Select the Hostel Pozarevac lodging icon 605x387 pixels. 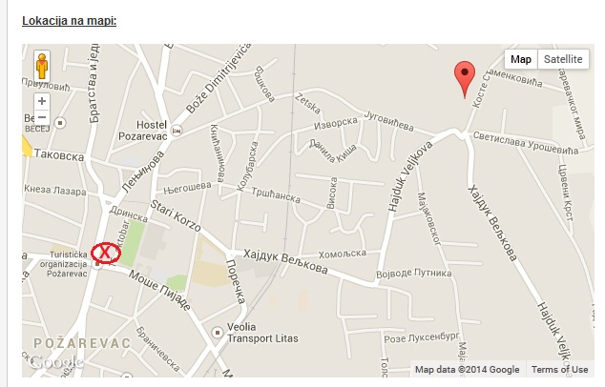coord(177,131)
